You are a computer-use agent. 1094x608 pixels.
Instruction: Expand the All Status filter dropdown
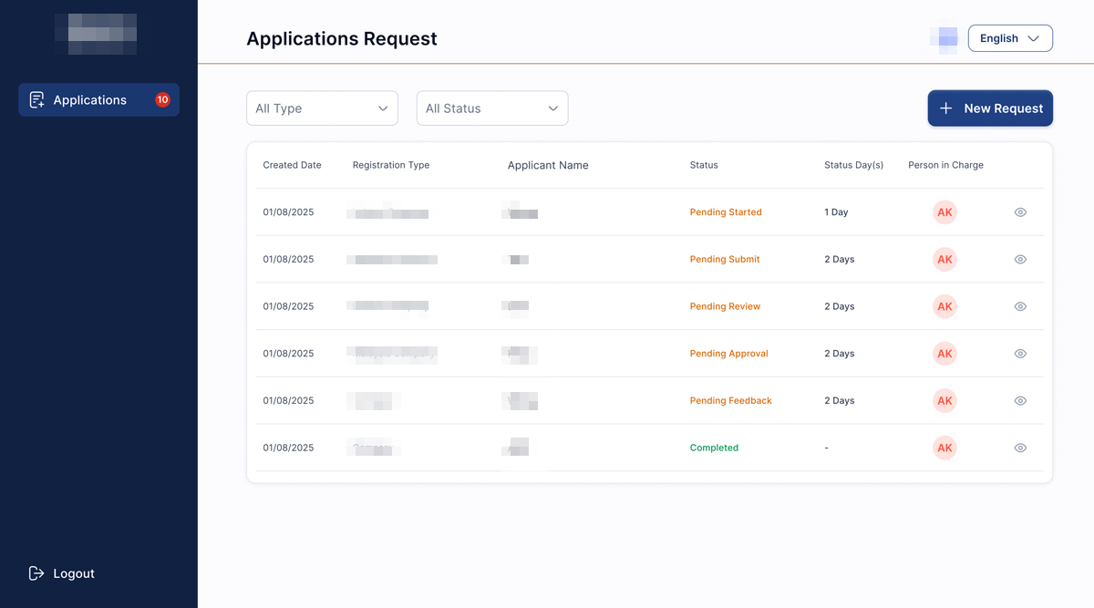pos(491,108)
